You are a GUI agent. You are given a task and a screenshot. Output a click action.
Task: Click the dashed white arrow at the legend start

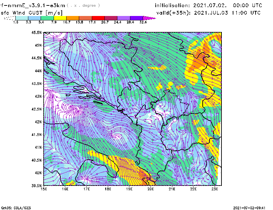click(10, 18)
